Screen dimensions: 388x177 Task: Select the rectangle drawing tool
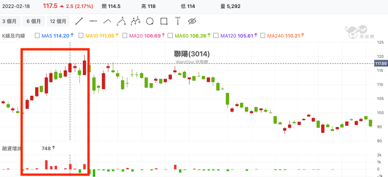164,21
